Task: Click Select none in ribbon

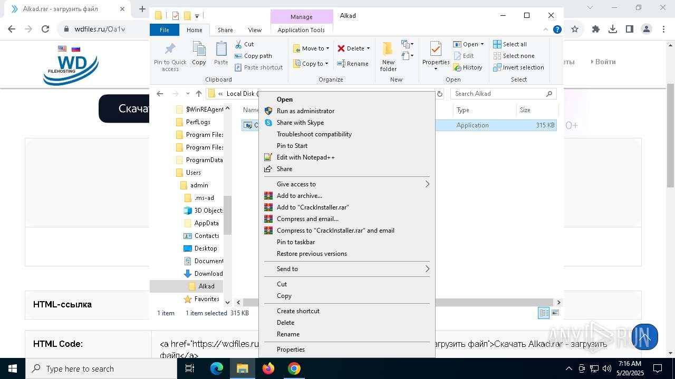Action: pyautogui.click(x=514, y=56)
